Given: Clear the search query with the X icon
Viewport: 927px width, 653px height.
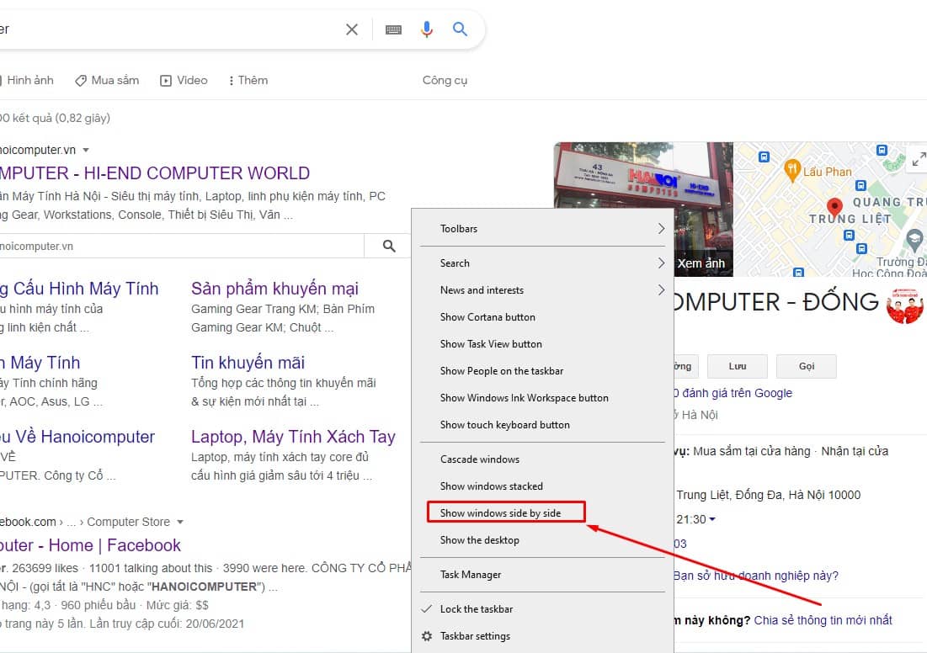Looking at the screenshot, I should [351, 28].
